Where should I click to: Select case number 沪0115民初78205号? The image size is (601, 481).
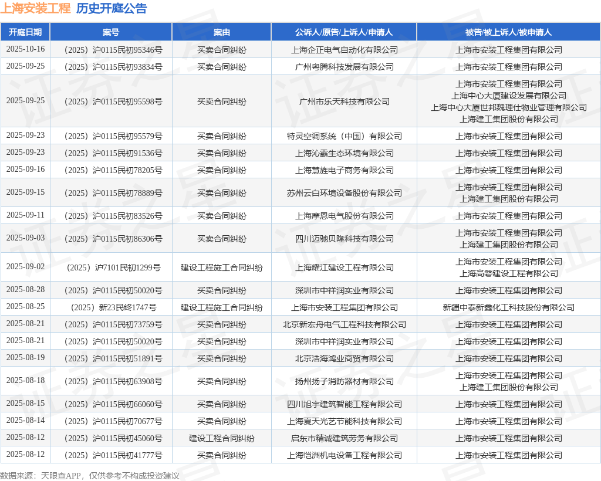click(x=113, y=170)
